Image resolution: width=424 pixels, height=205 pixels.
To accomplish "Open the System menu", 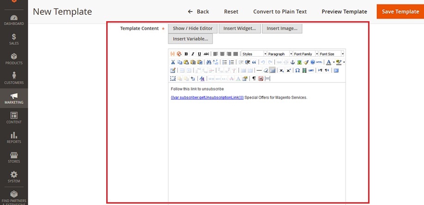I will 14,177.
